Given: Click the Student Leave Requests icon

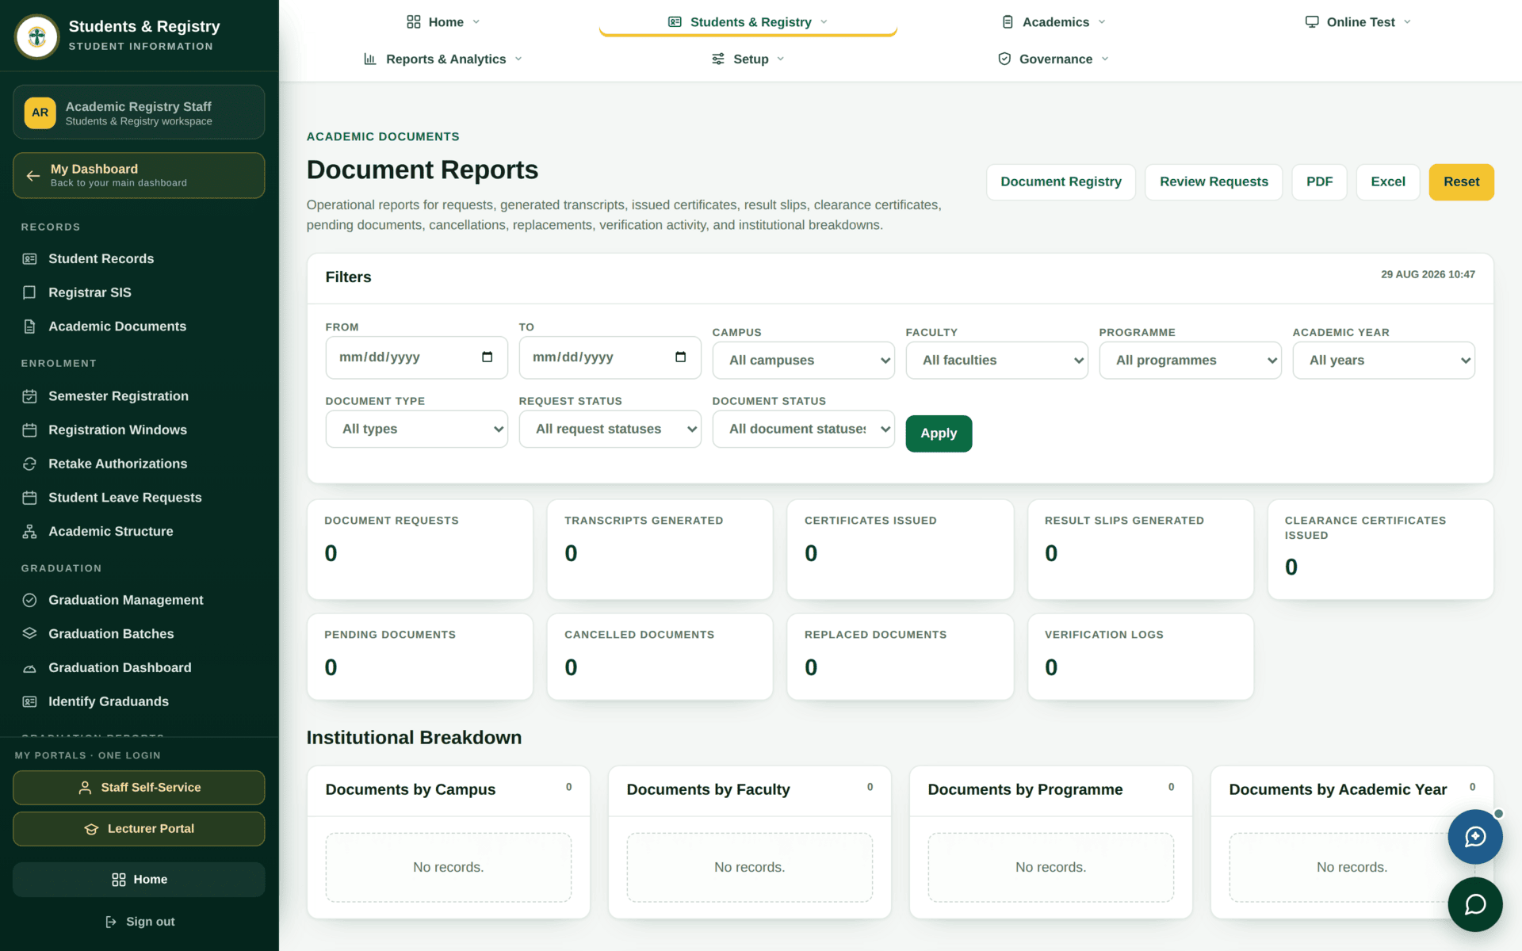Looking at the screenshot, I should pyautogui.click(x=29, y=498).
